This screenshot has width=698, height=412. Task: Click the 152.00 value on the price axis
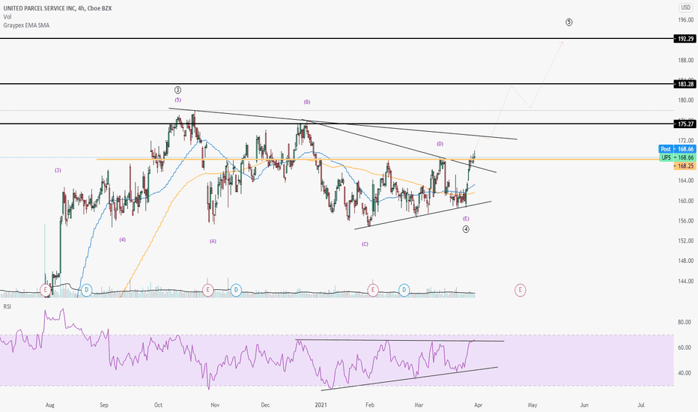(686, 241)
